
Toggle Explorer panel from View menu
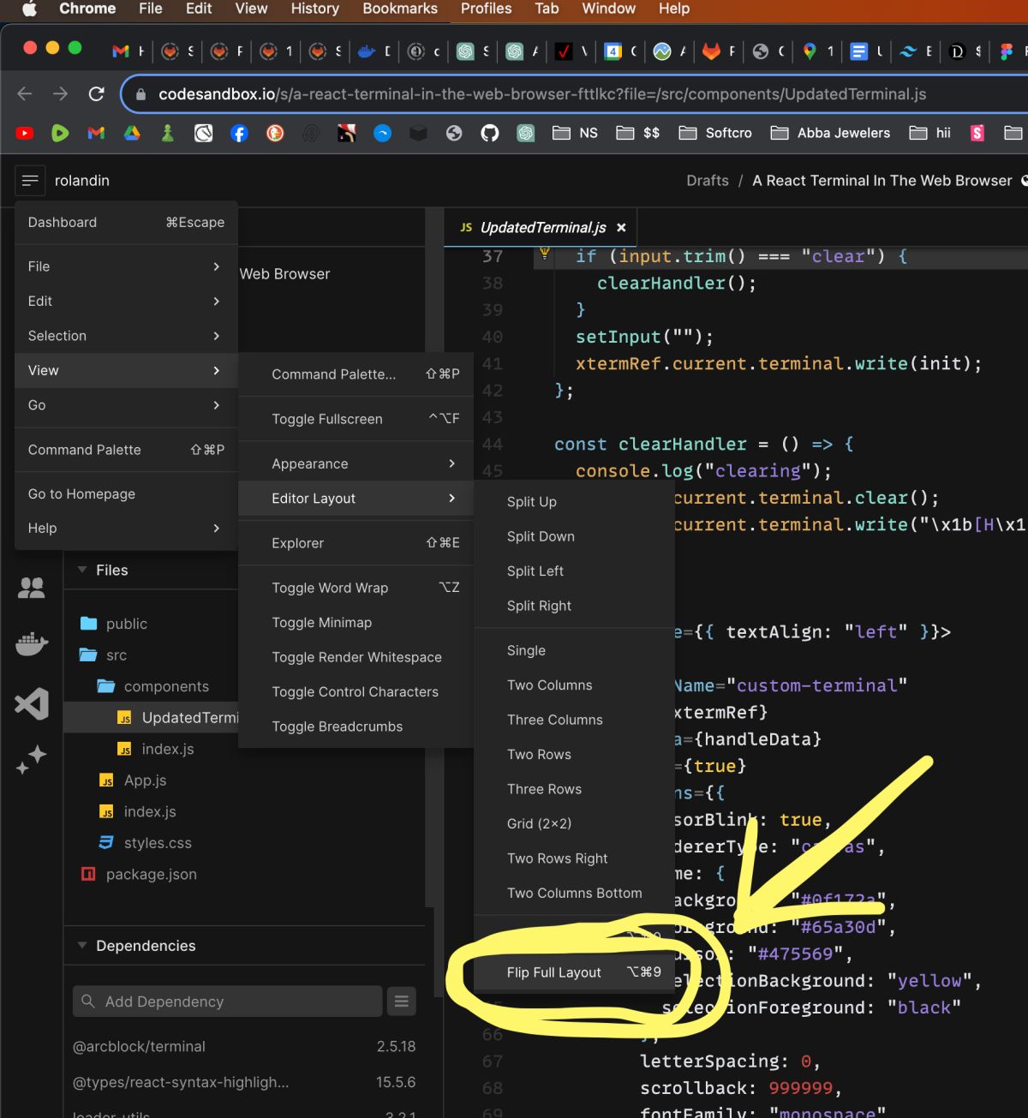coord(356,543)
